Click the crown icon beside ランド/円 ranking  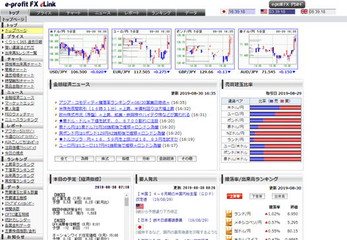point(229,214)
